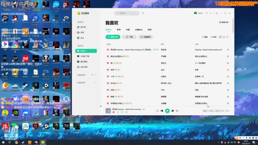Open album Papinka -Masih Mencintainya DJ
Image resolution: width=258 pixels, height=145 pixels.
coord(208,50)
